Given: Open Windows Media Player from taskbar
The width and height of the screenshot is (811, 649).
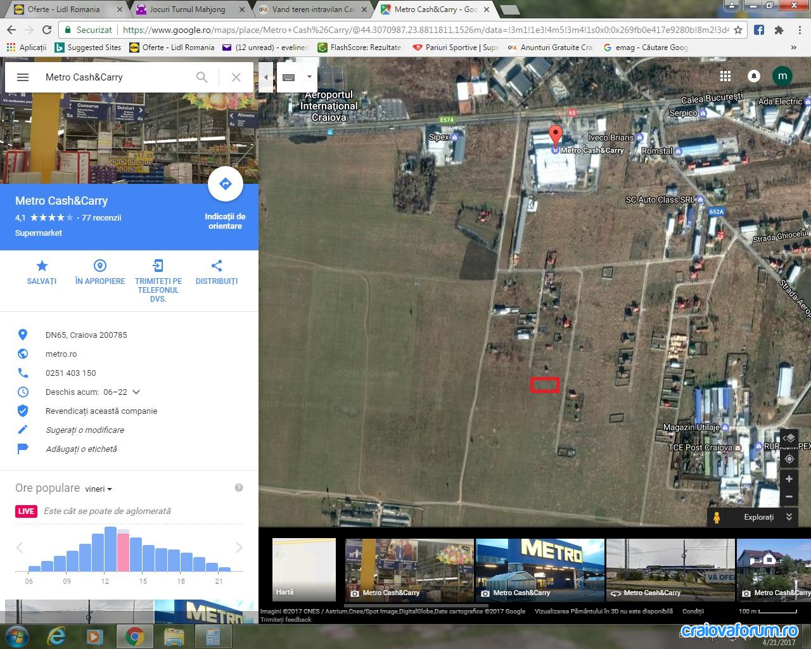Looking at the screenshot, I should click(95, 636).
